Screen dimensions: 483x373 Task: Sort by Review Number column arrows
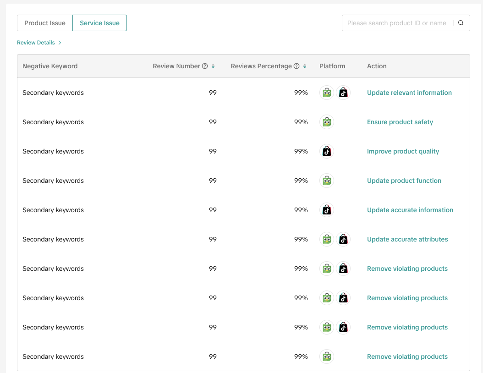click(x=213, y=66)
